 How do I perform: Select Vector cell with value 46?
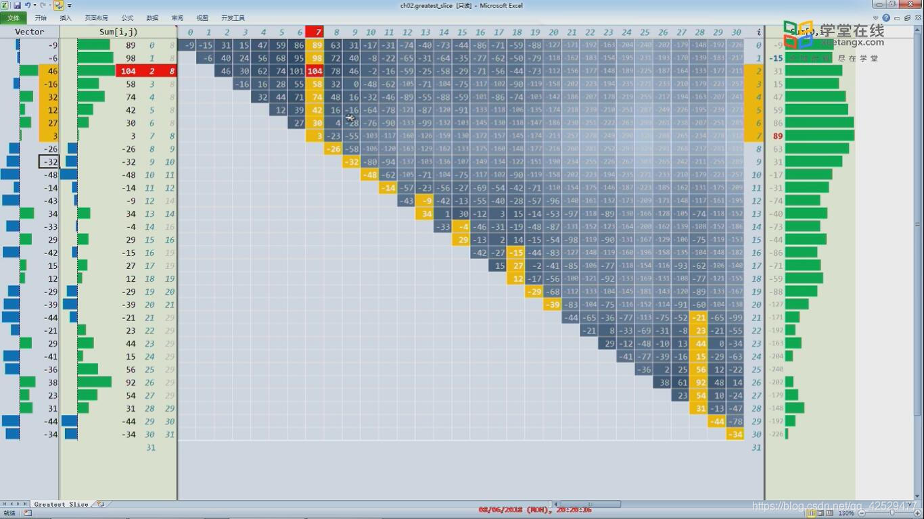point(49,71)
